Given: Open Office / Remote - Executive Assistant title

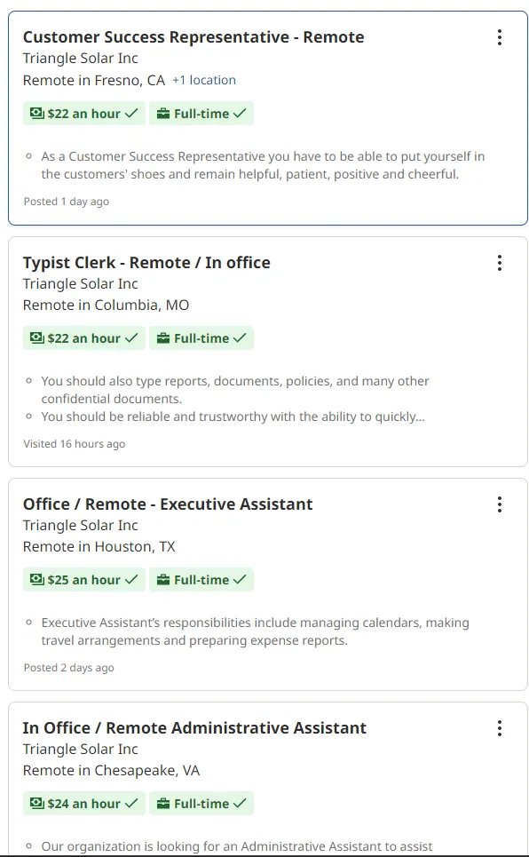Looking at the screenshot, I should (168, 504).
